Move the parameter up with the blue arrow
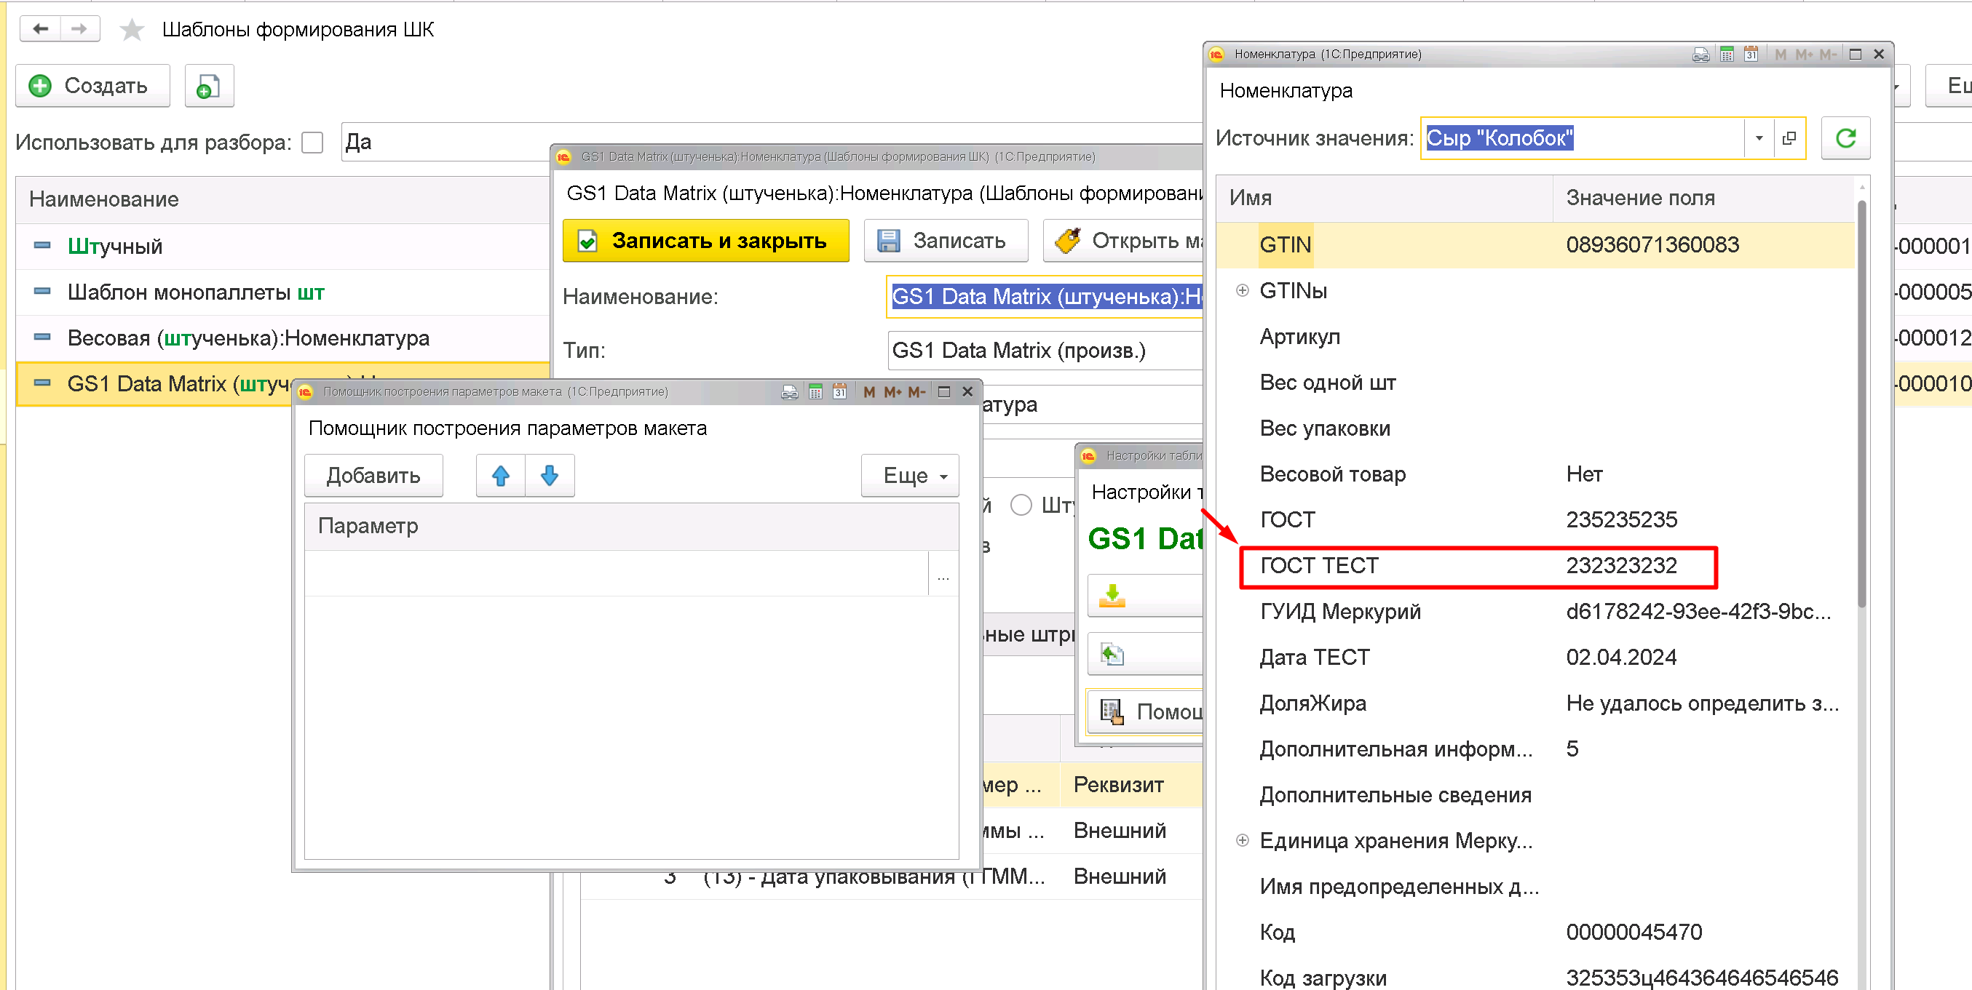The width and height of the screenshot is (1972, 990). 501,476
